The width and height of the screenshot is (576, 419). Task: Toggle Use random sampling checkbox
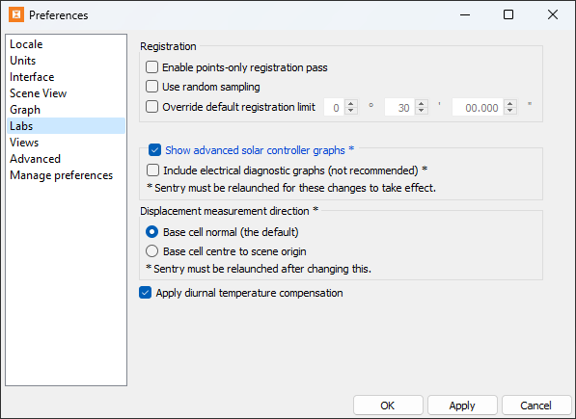point(151,87)
